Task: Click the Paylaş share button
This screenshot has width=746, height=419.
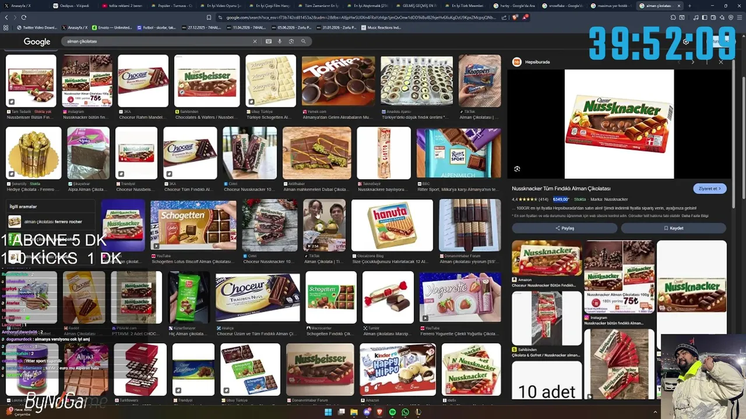Action: pyautogui.click(x=564, y=228)
